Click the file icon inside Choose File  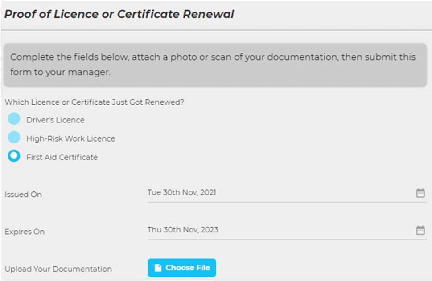(x=158, y=268)
